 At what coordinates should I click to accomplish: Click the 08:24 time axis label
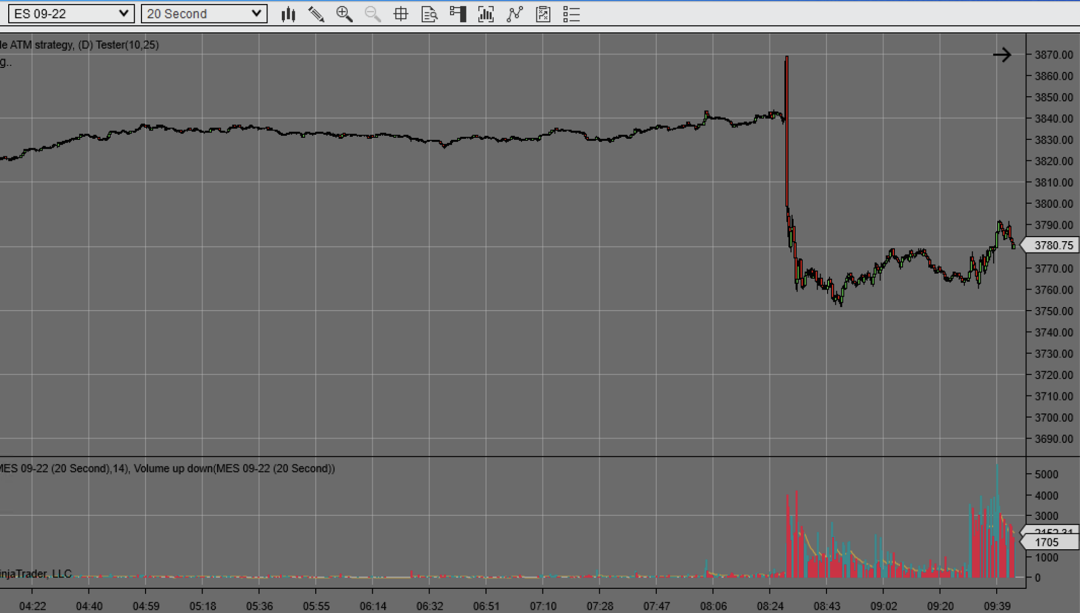[x=770, y=606]
